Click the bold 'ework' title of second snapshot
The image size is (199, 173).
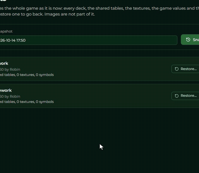pos(6,90)
